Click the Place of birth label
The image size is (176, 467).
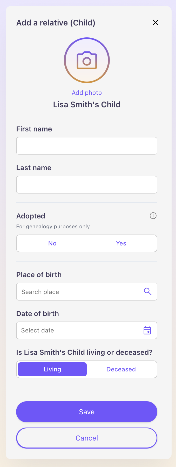pyautogui.click(x=39, y=275)
